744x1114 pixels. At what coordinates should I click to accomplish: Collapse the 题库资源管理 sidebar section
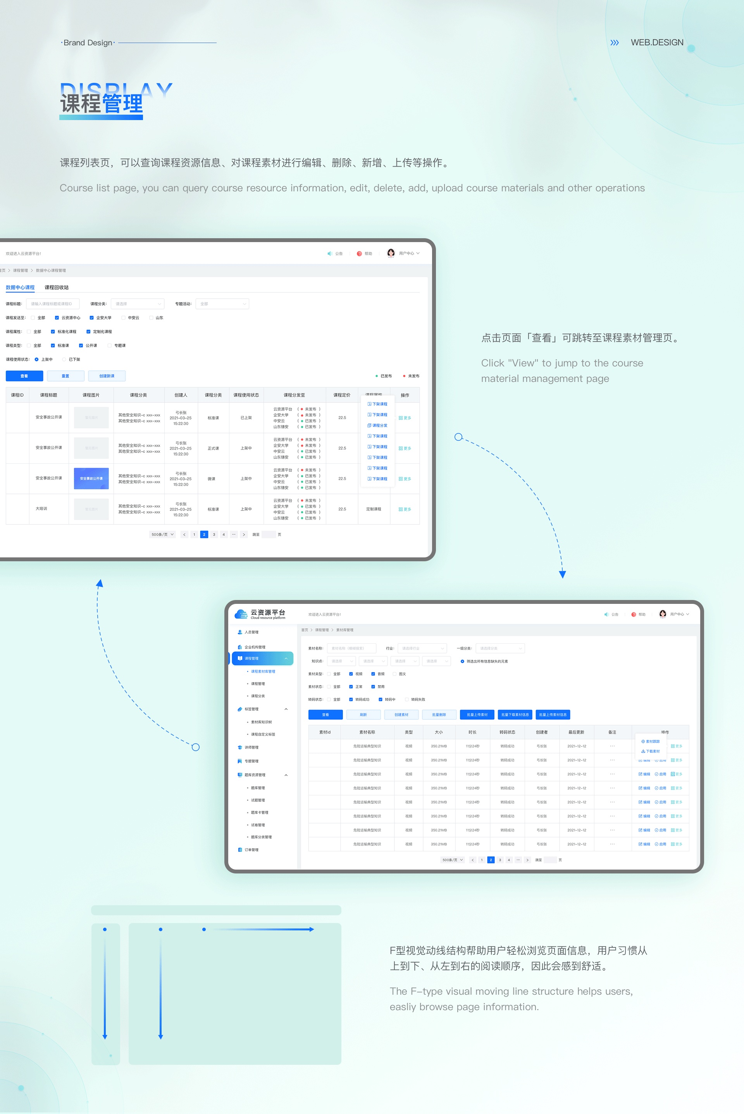(286, 775)
